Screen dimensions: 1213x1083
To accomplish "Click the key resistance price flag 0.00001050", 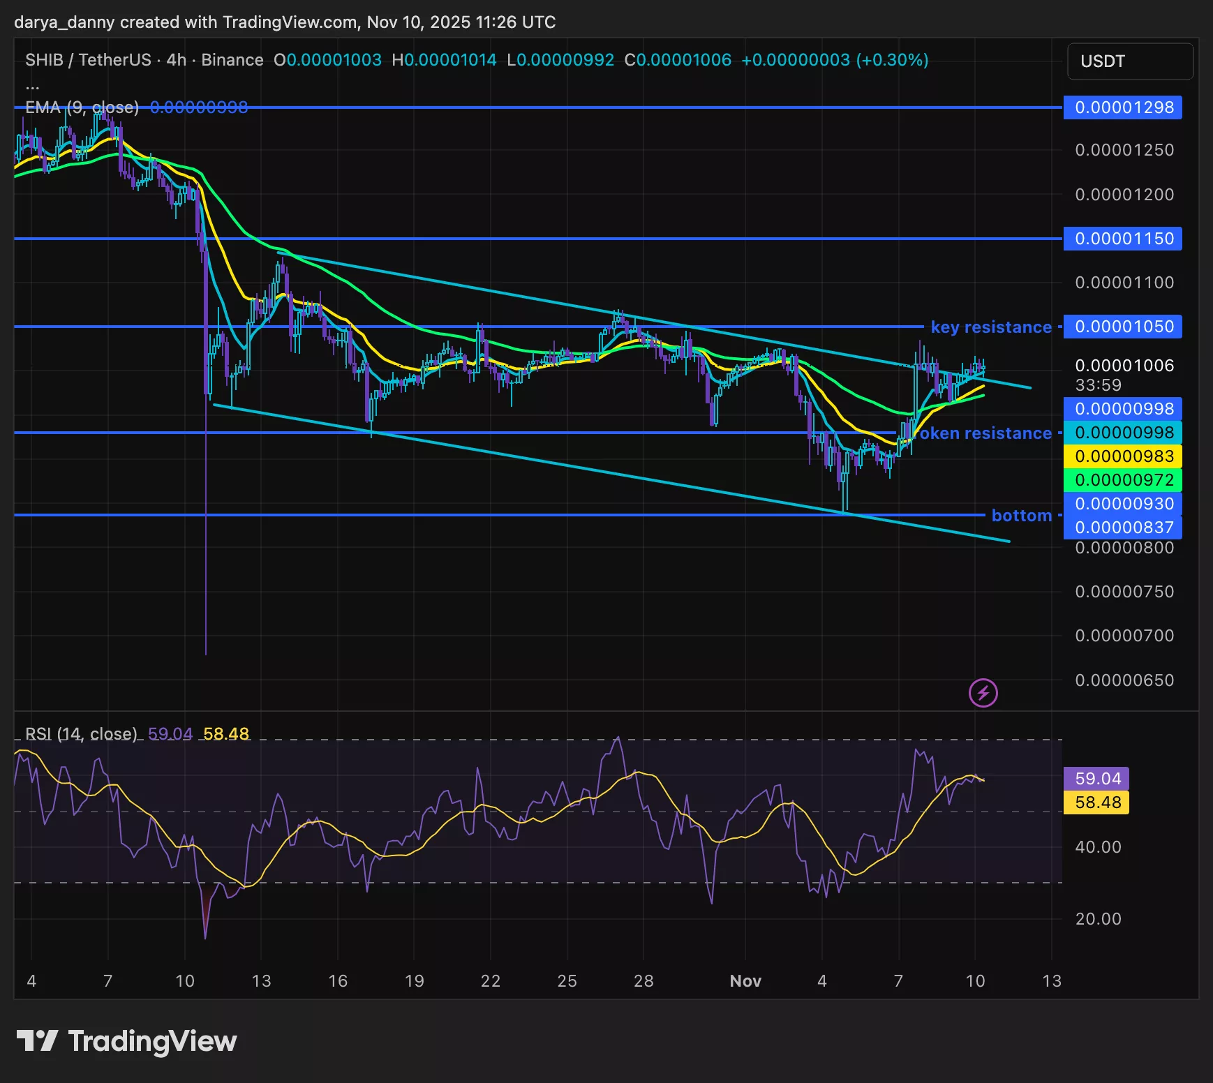I will click(x=1122, y=326).
